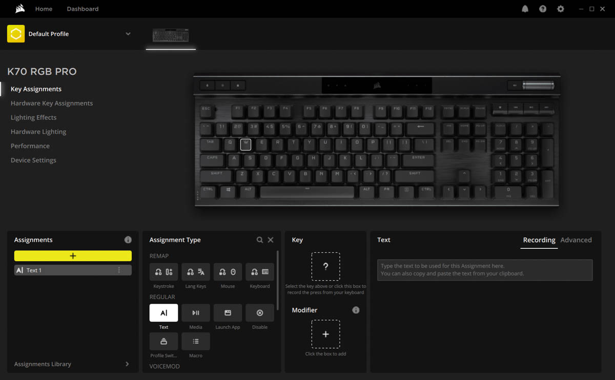Click the key record box with question mark
The height and width of the screenshot is (380, 615).
pyautogui.click(x=325, y=266)
